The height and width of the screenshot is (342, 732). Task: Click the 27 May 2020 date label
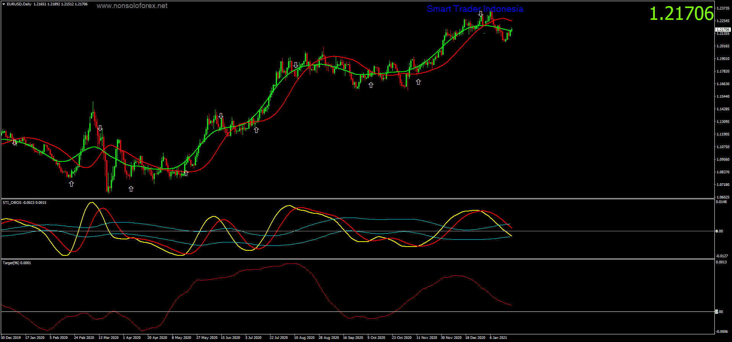[207, 338]
